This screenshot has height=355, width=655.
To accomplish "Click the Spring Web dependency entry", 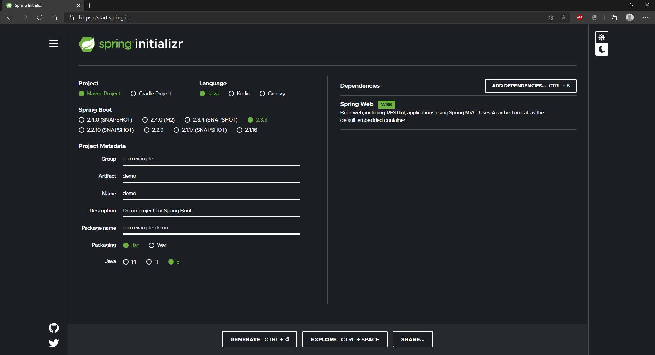I will coord(458,112).
